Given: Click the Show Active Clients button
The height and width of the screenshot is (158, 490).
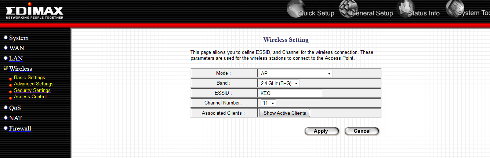Looking at the screenshot, I should point(285,113).
